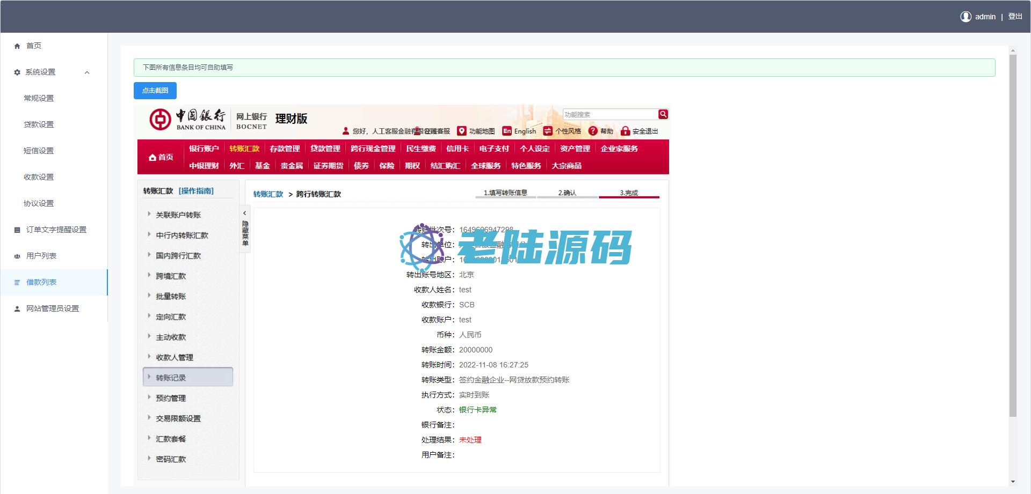Click the 登出 logout link
The height and width of the screenshot is (494, 1031).
pyautogui.click(x=1015, y=17)
